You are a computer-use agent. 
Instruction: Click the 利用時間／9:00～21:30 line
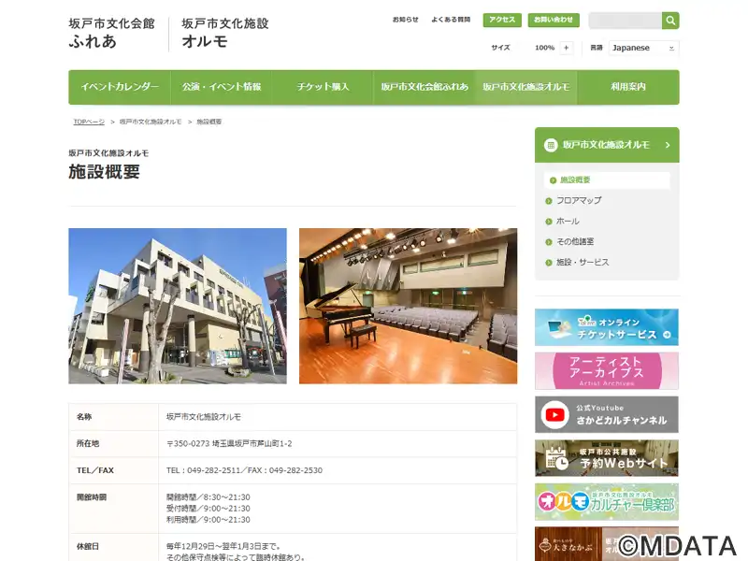pos(208,520)
